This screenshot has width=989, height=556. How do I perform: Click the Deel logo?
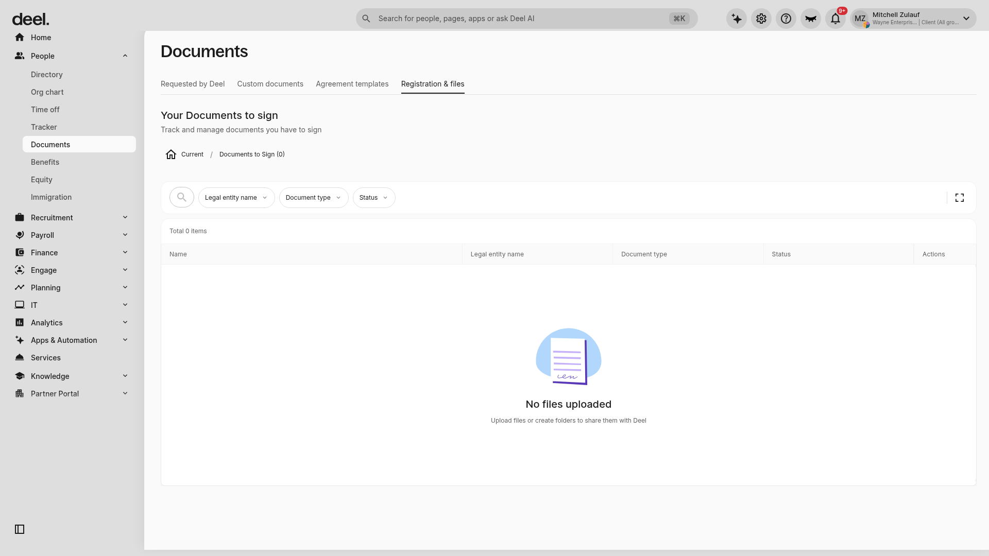(x=30, y=19)
